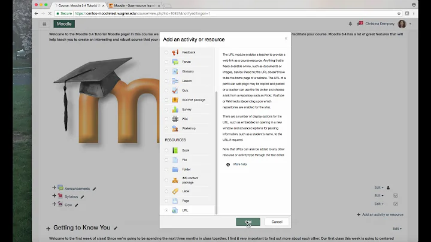Click Add an activity or resource link
The image size is (431, 242).
point(380,214)
